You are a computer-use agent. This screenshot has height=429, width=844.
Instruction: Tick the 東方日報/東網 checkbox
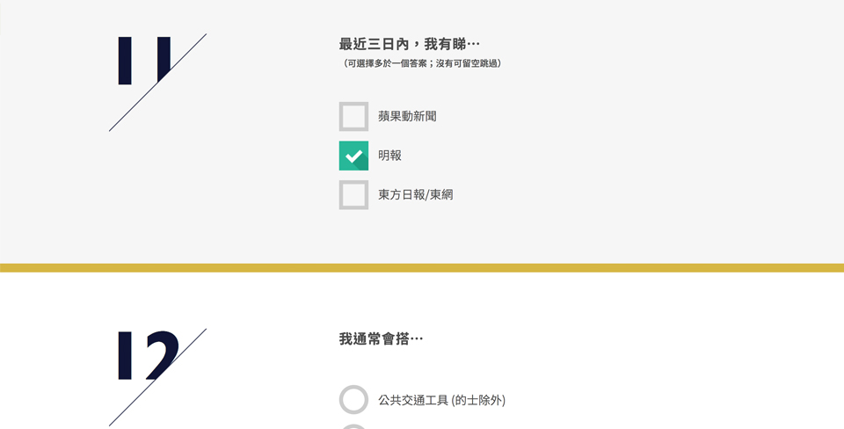(x=353, y=195)
